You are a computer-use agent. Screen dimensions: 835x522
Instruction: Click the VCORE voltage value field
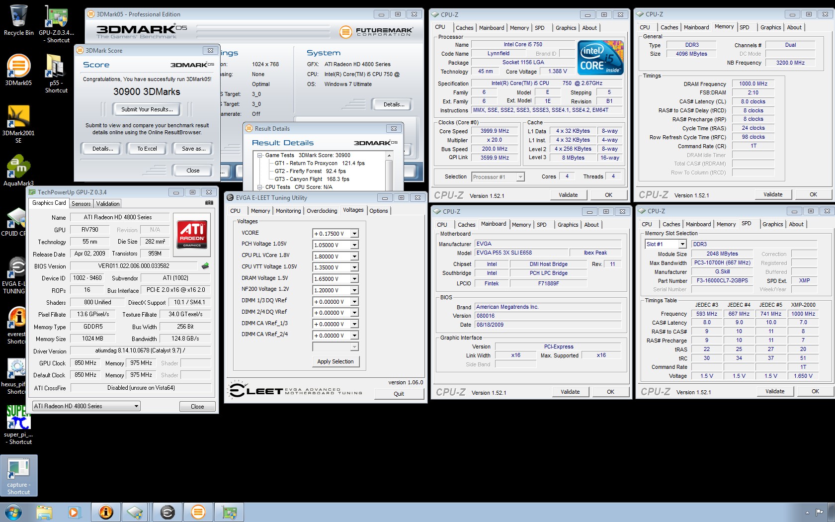click(332, 234)
